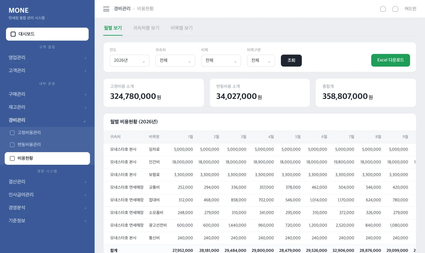Click the 어드민 user label
This screenshot has width=425, height=253.
pos(410,9)
